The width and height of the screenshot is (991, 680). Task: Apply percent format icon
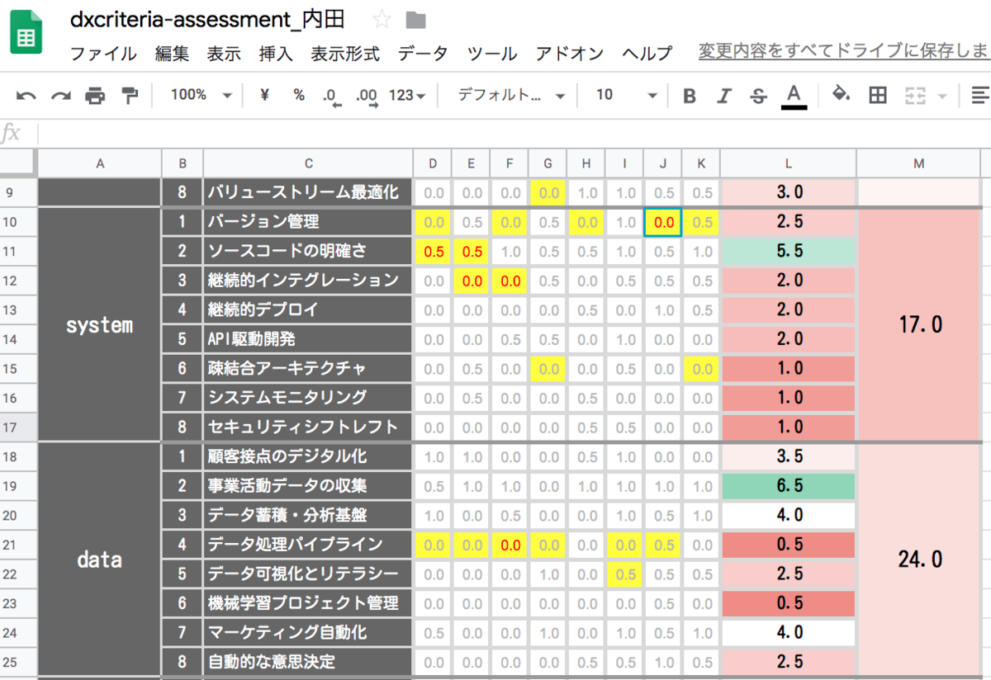tap(298, 95)
